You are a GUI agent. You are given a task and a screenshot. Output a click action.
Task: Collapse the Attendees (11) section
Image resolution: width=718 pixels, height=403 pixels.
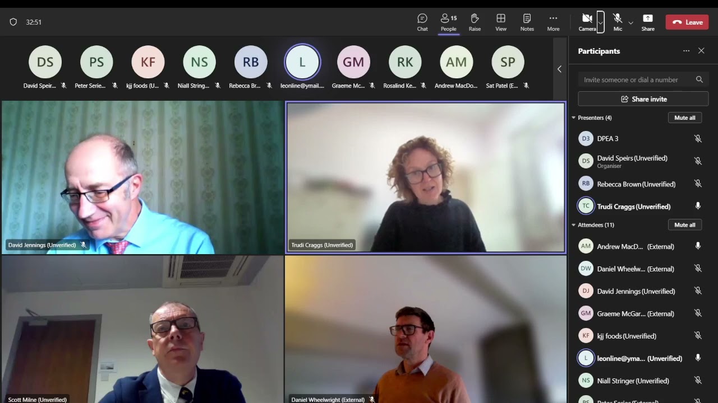tap(574, 225)
